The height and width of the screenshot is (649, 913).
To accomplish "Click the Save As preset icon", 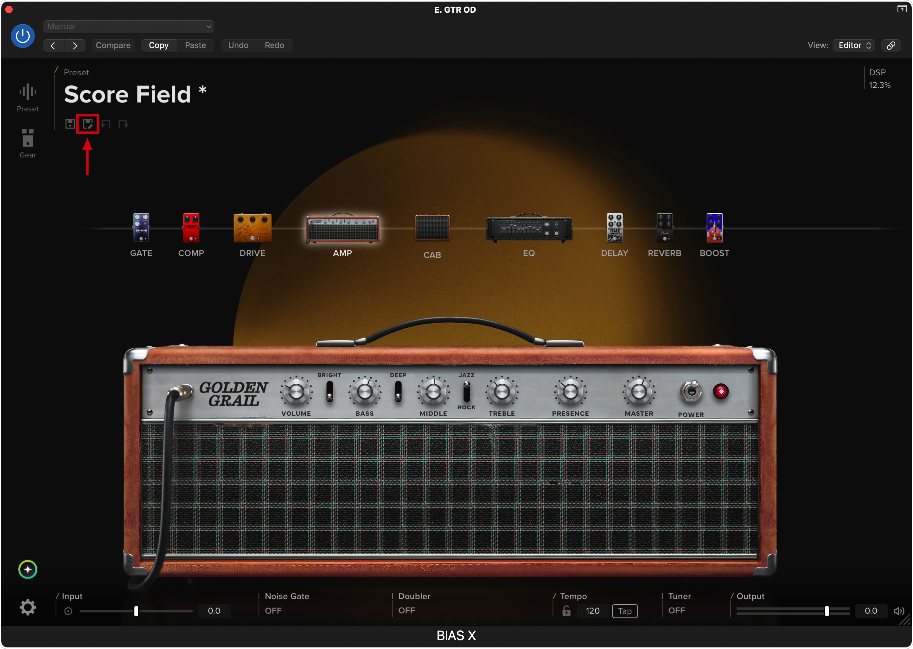I will coord(87,124).
